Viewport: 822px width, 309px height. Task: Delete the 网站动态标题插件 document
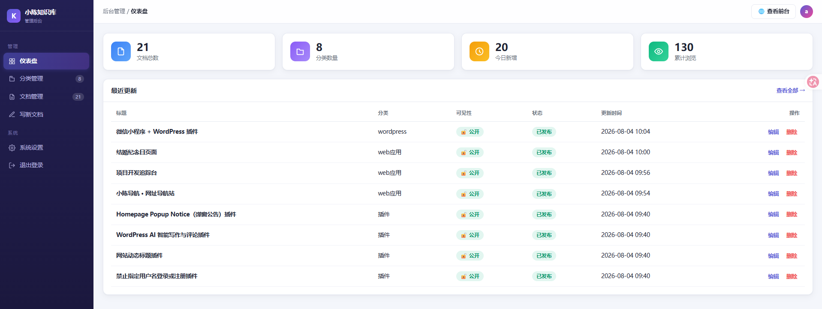792,256
